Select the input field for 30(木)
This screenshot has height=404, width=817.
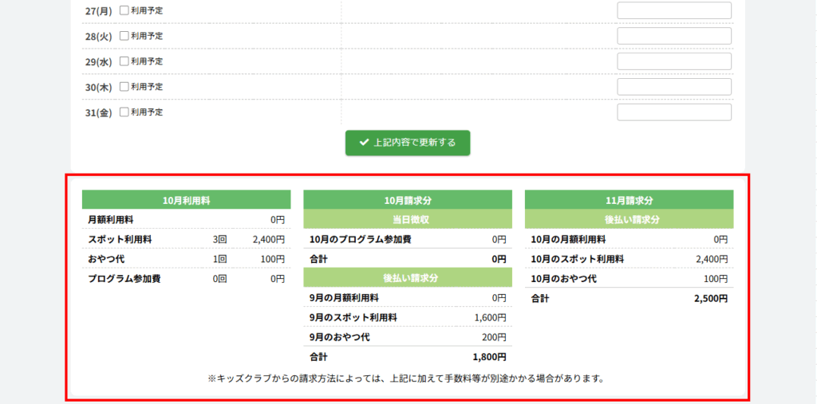(673, 87)
